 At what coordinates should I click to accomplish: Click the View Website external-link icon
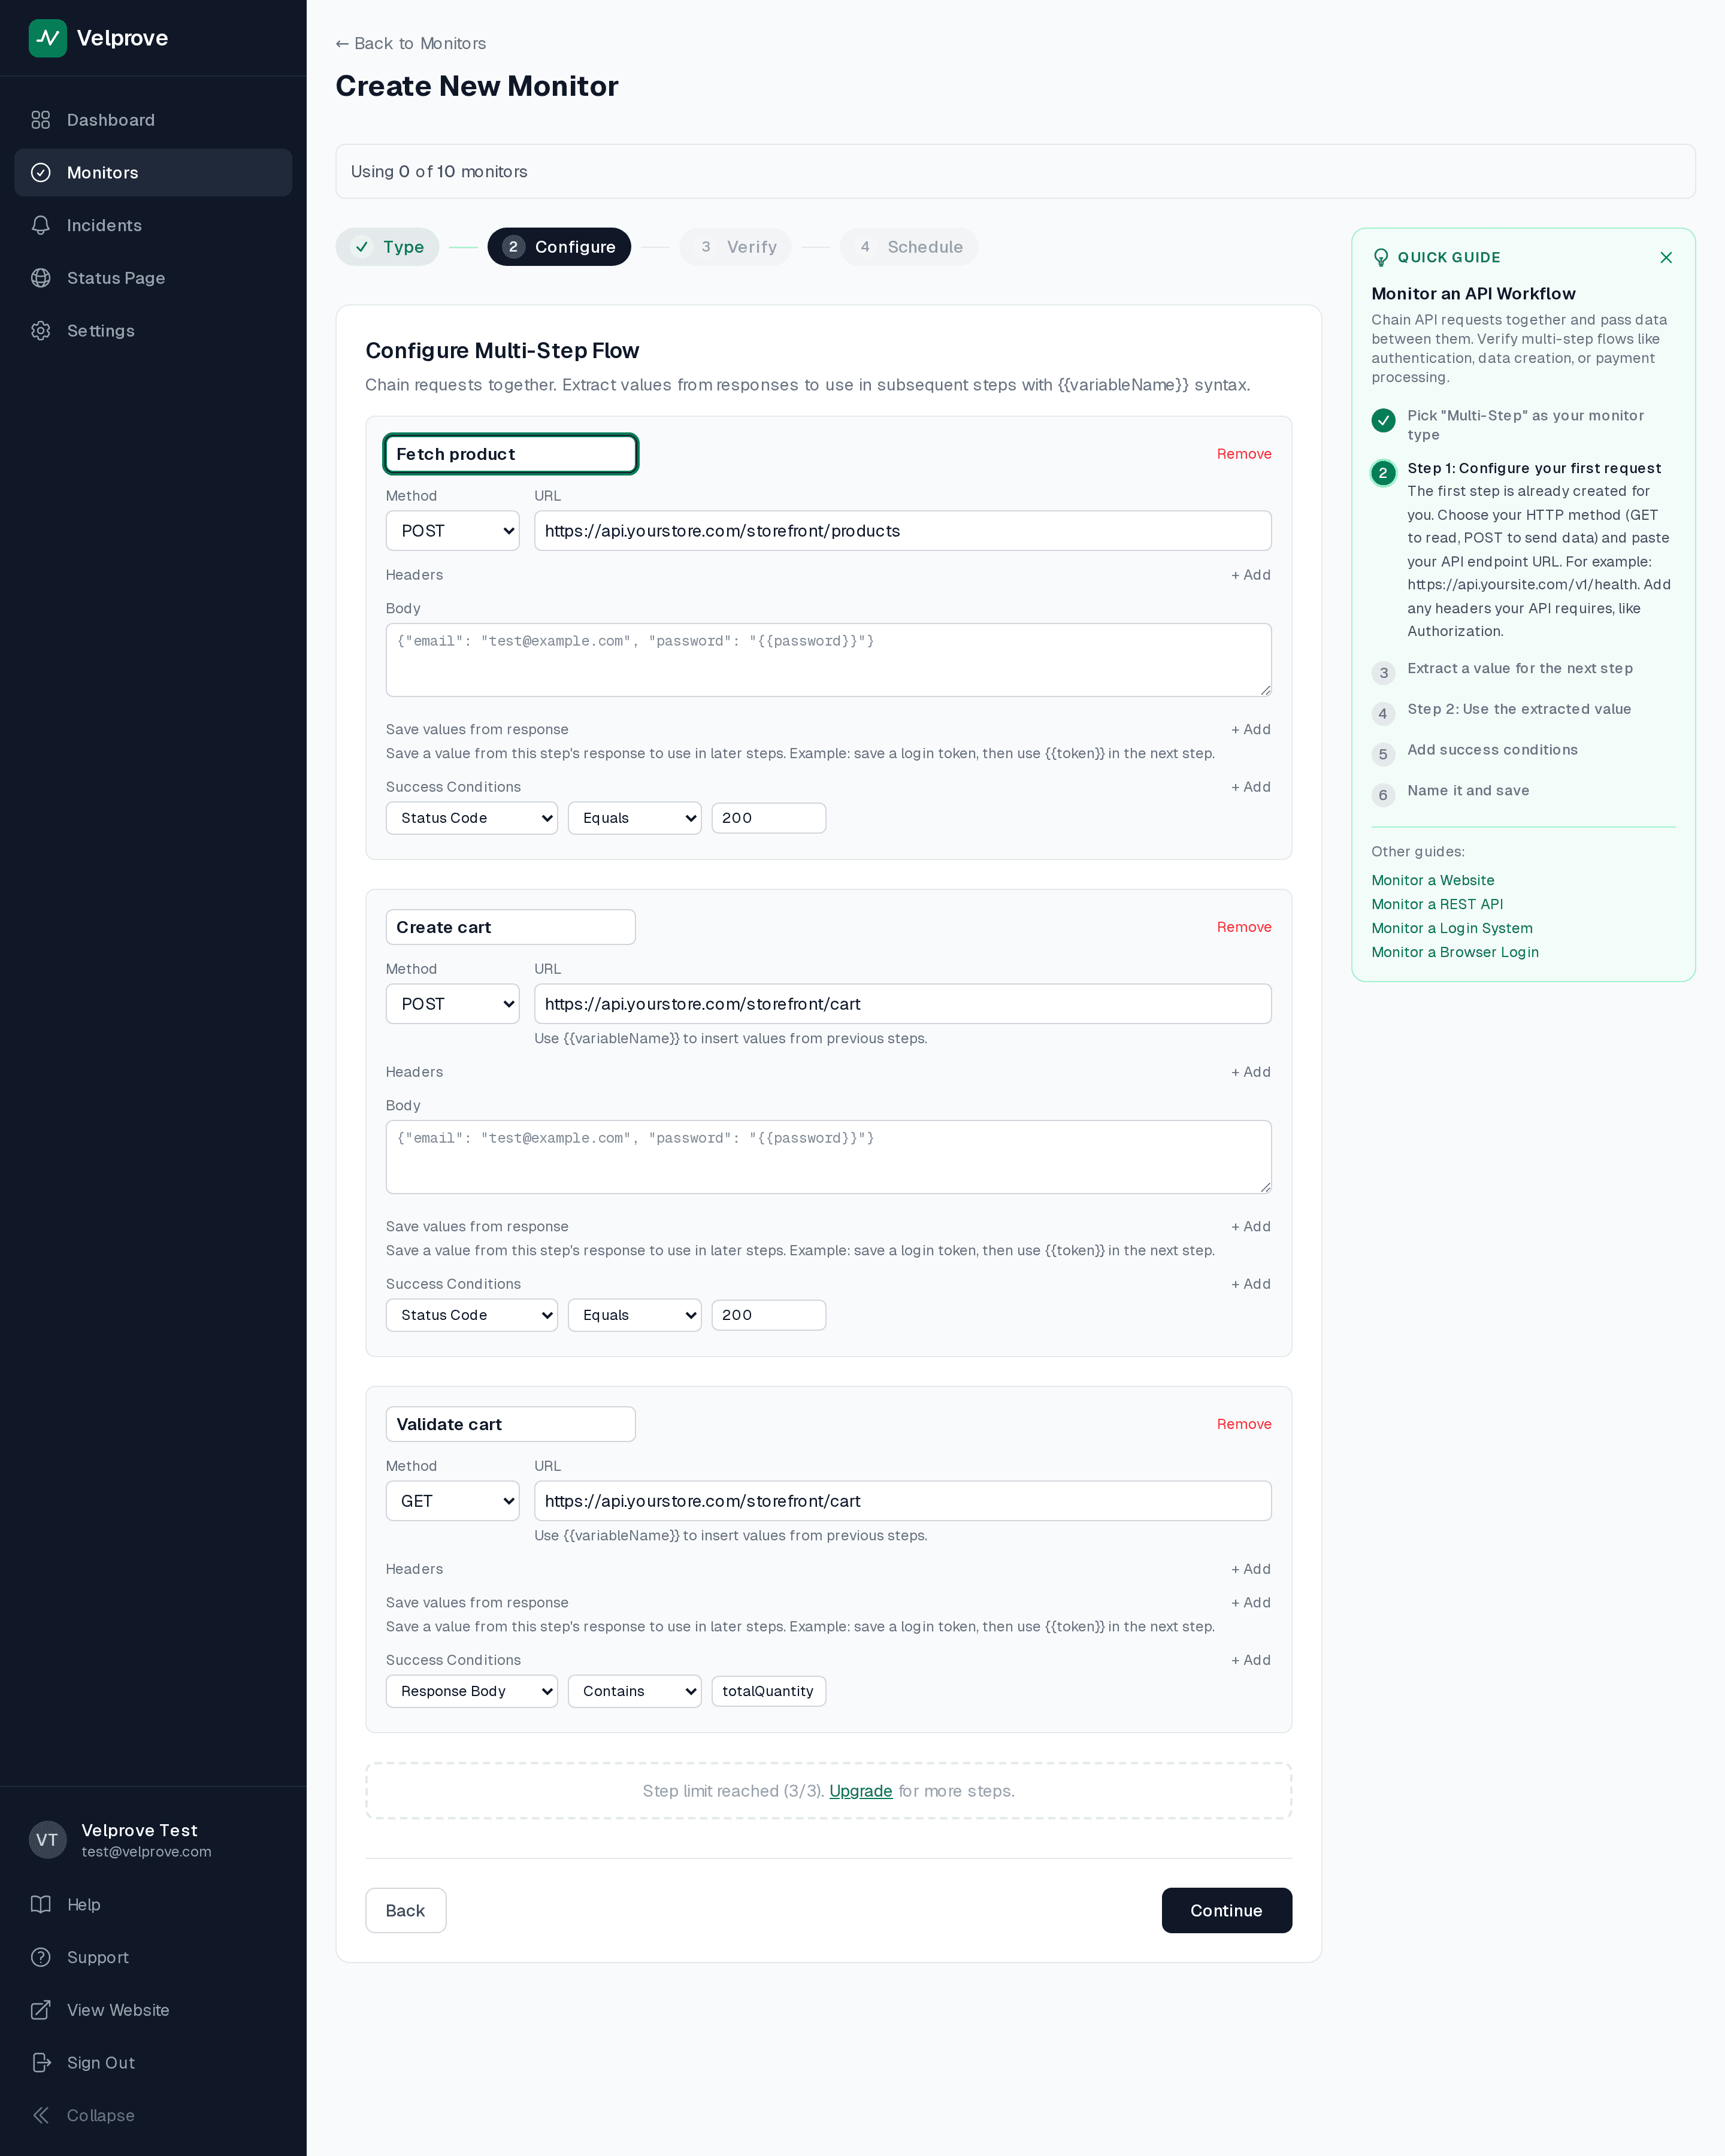coord(41,2010)
